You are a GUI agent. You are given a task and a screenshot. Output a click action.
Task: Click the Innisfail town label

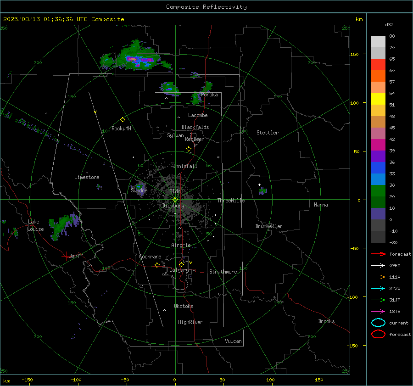point(185,166)
